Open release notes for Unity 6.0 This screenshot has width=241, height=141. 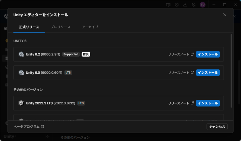tap(181, 72)
